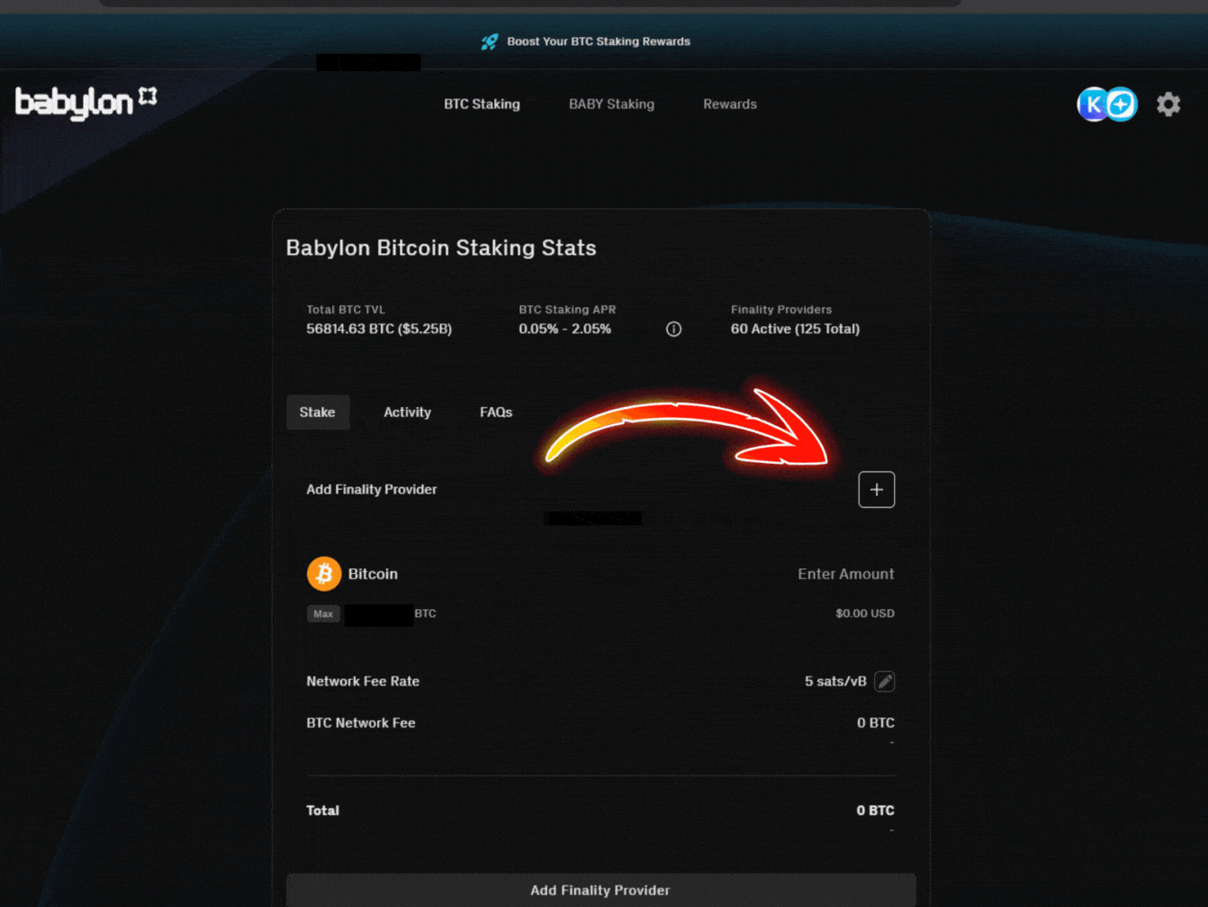This screenshot has width=1208, height=907.
Task: Click the Bitcoin coin icon in the stake form
Action: tap(324, 574)
